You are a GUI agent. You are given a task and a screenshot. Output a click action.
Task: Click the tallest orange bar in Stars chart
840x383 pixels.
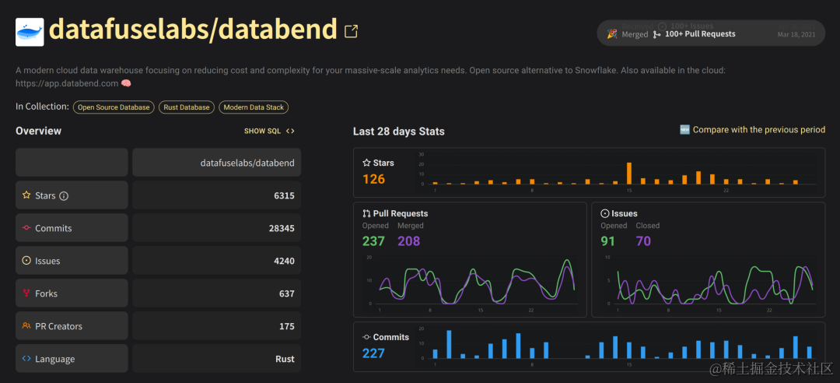click(x=629, y=173)
